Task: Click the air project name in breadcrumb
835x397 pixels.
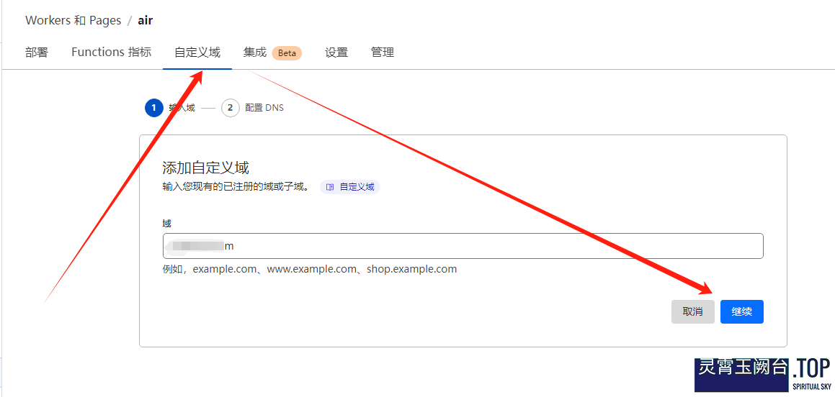Action: 146,20
